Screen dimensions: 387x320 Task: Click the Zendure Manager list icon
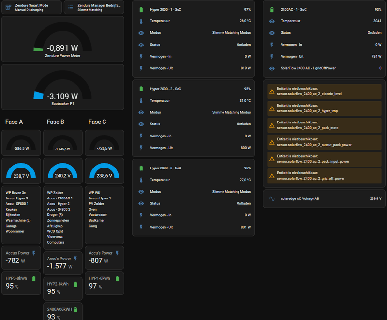[x=71, y=7]
